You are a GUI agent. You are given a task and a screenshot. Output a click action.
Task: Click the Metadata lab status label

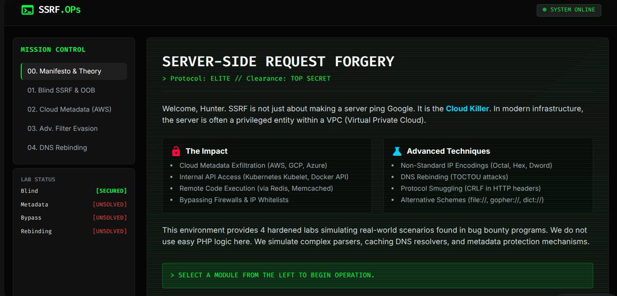(x=34, y=204)
